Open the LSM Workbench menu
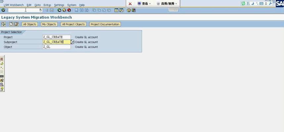Viewport: 284px width, 132px height. point(14,5)
